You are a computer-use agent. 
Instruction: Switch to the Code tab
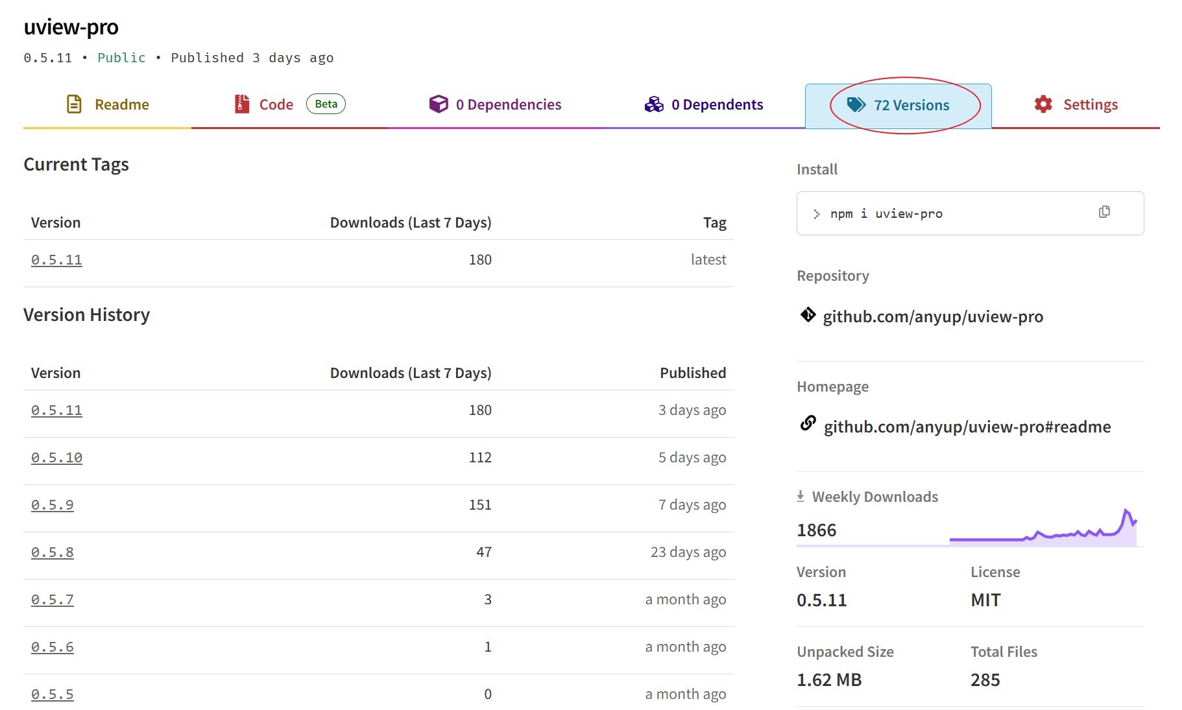(x=289, y=104)
